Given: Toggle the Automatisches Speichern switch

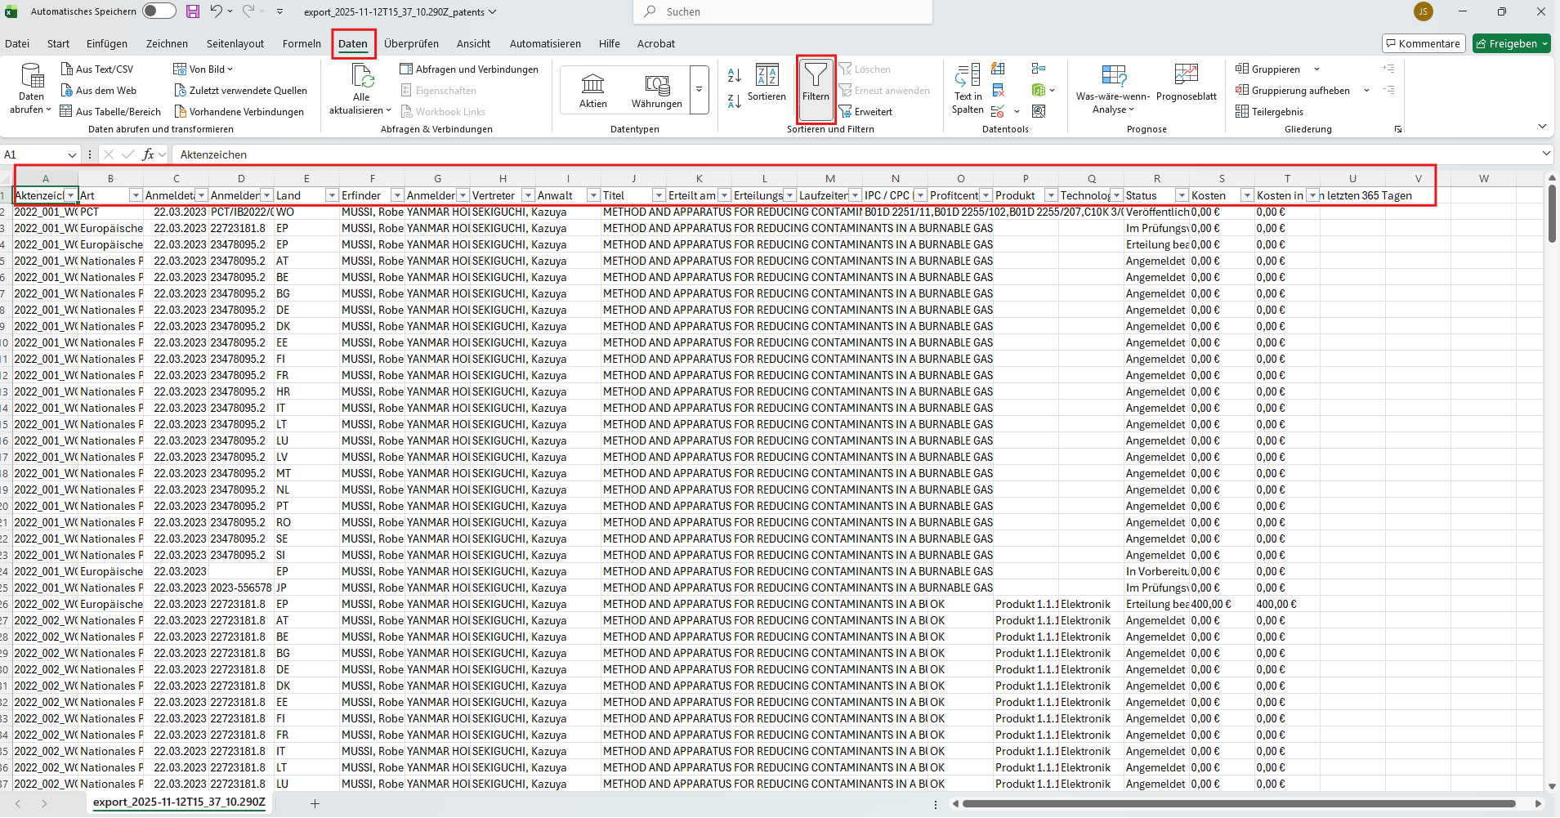Looking at the screenshot, I should click(159, 11).
